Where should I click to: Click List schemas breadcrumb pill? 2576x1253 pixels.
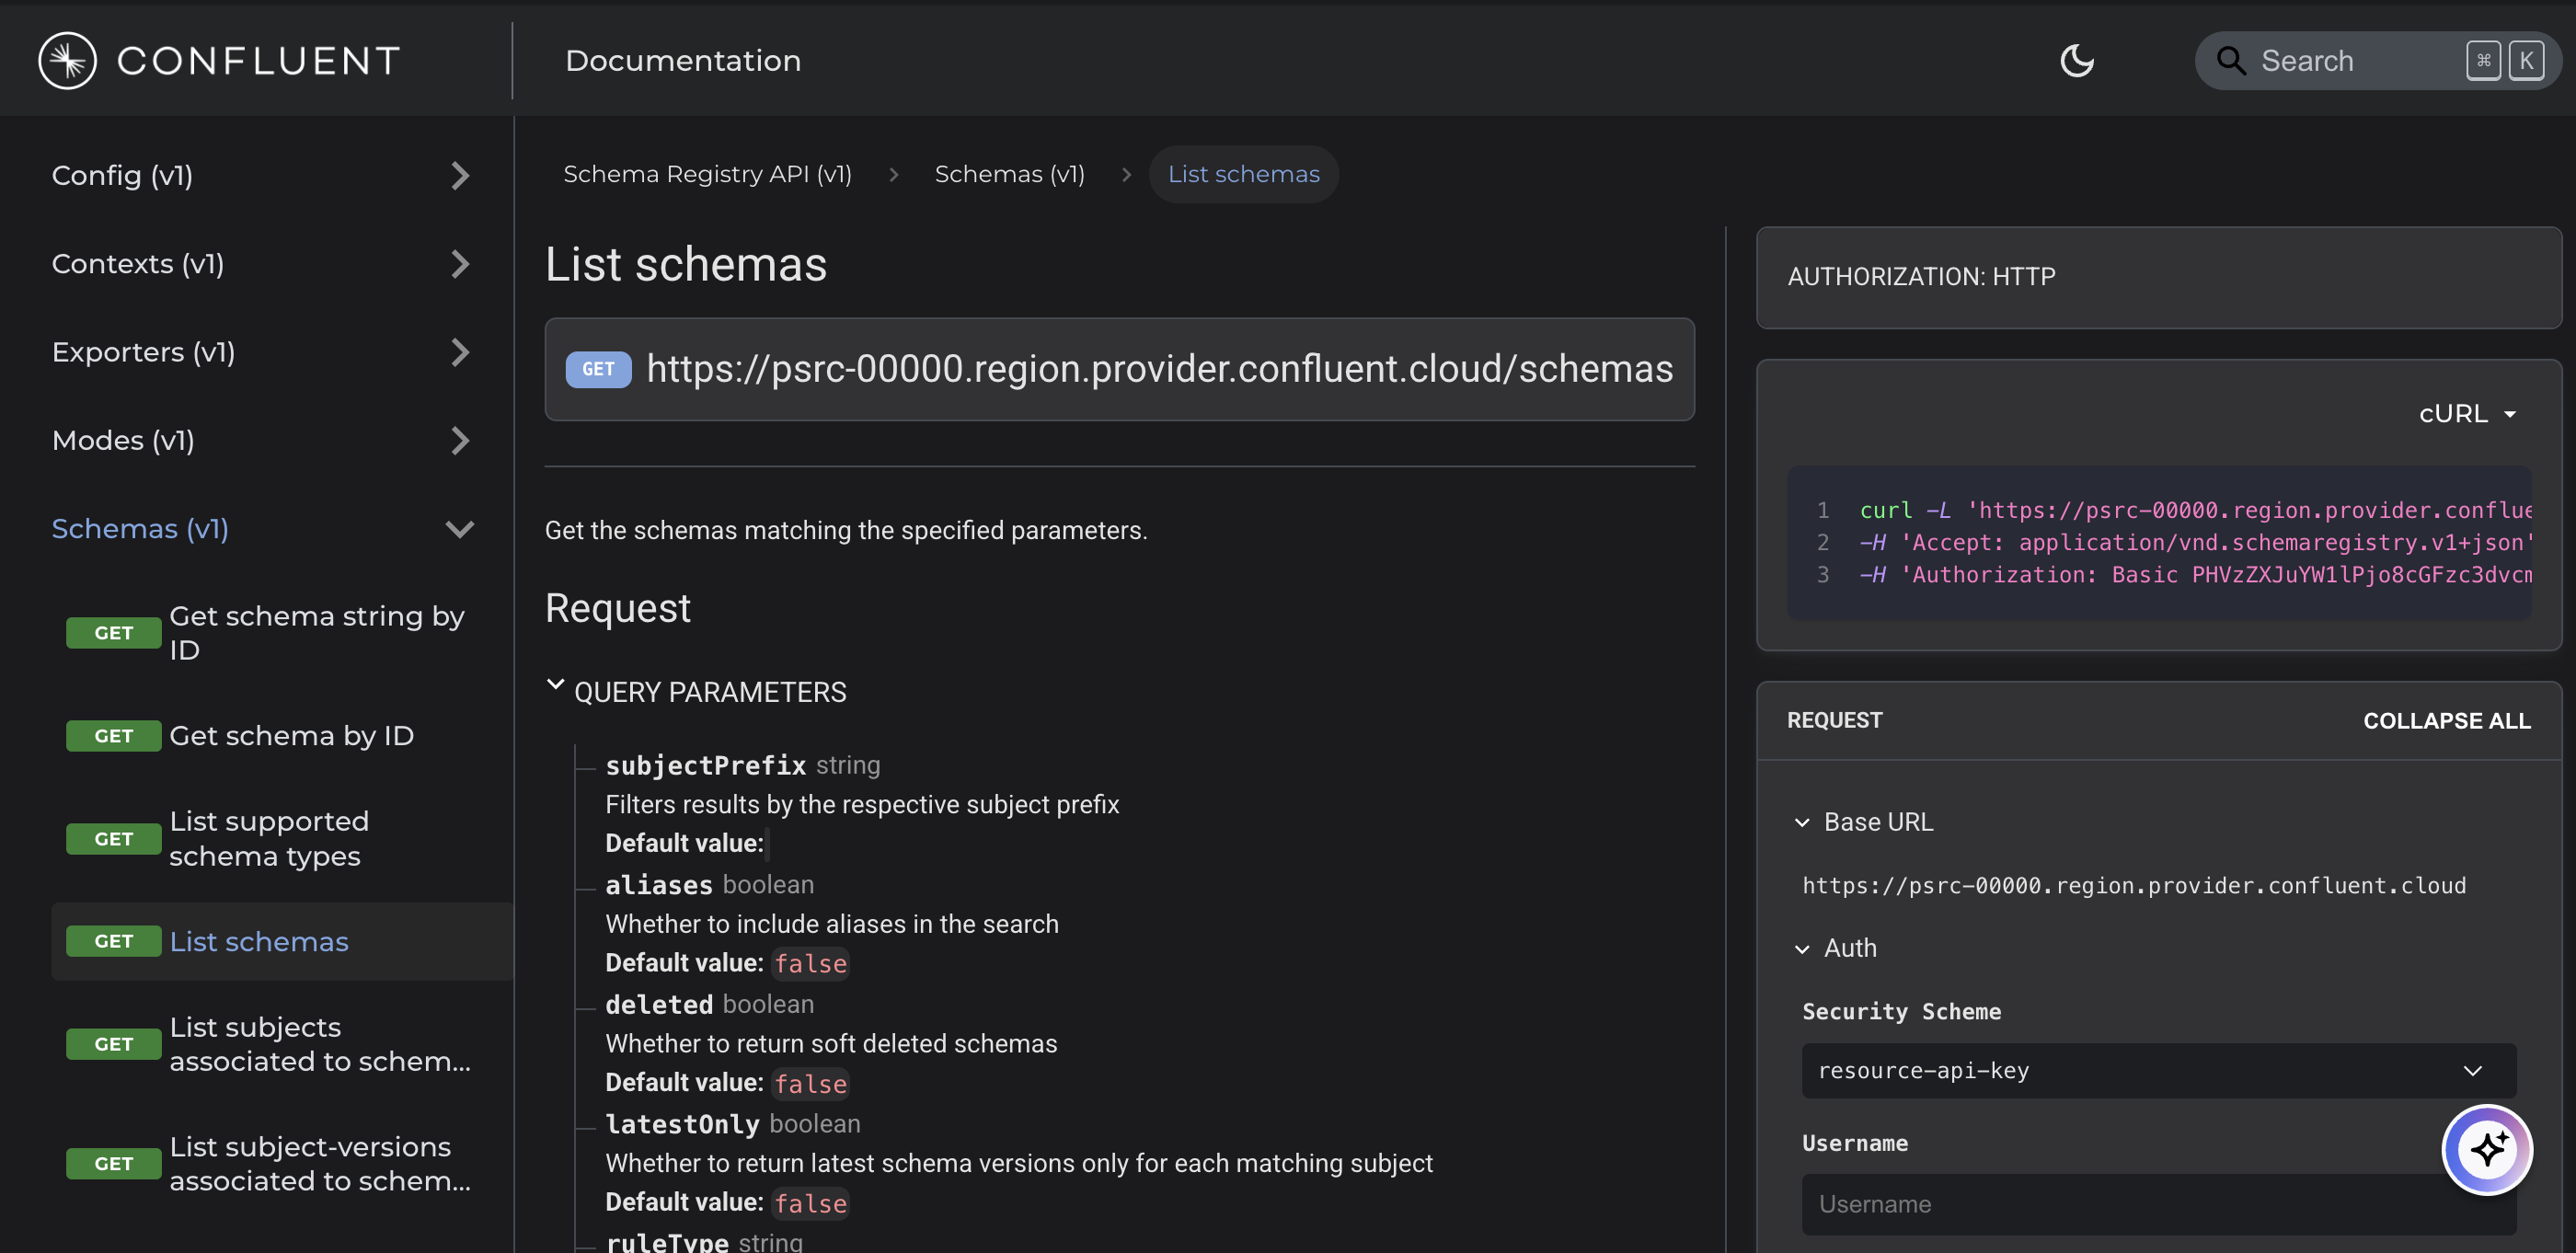pyautogui.click(x=1243, y=174)
